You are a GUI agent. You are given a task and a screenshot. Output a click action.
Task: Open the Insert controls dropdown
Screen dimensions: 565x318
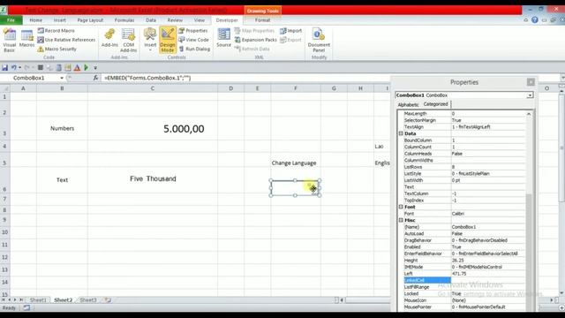click(x=150, y=40)
